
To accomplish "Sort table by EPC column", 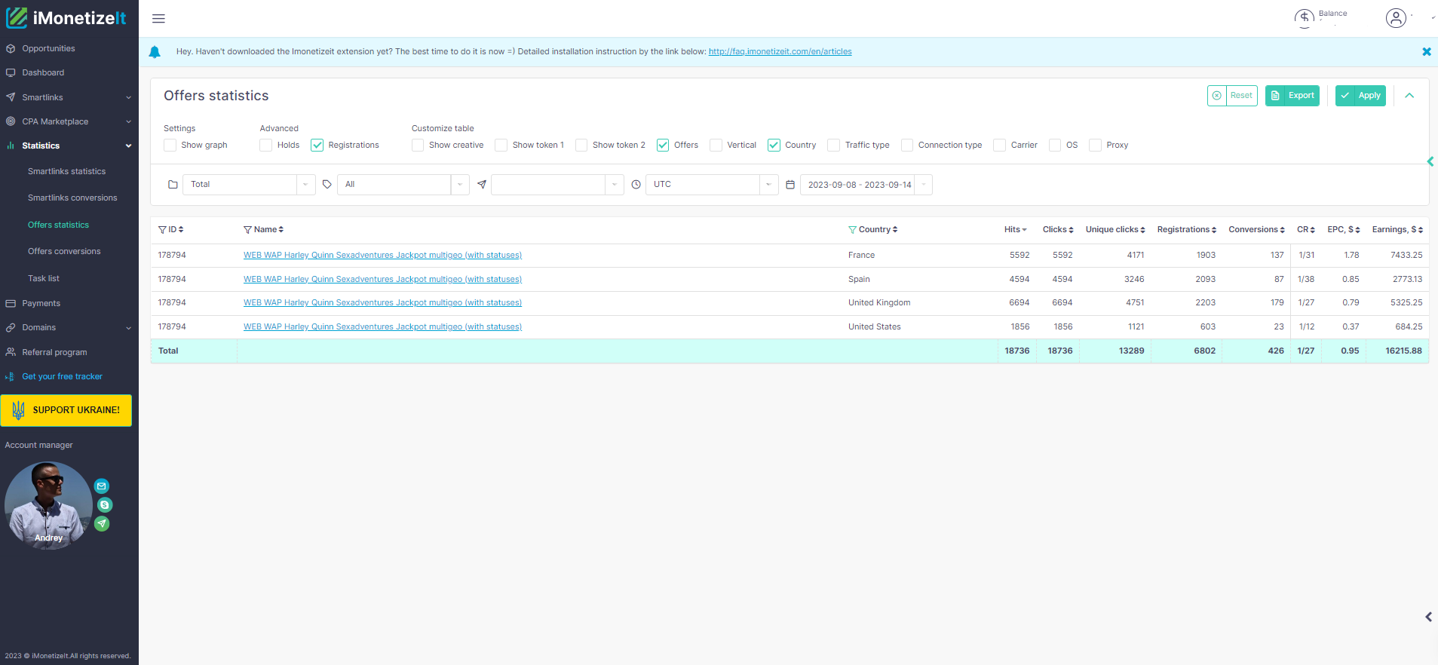I will tap(1344, 230).
